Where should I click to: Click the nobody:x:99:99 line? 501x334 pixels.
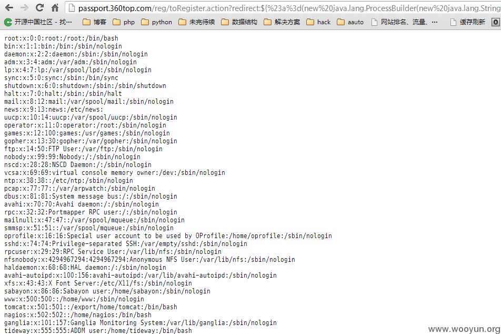[72, 157]
